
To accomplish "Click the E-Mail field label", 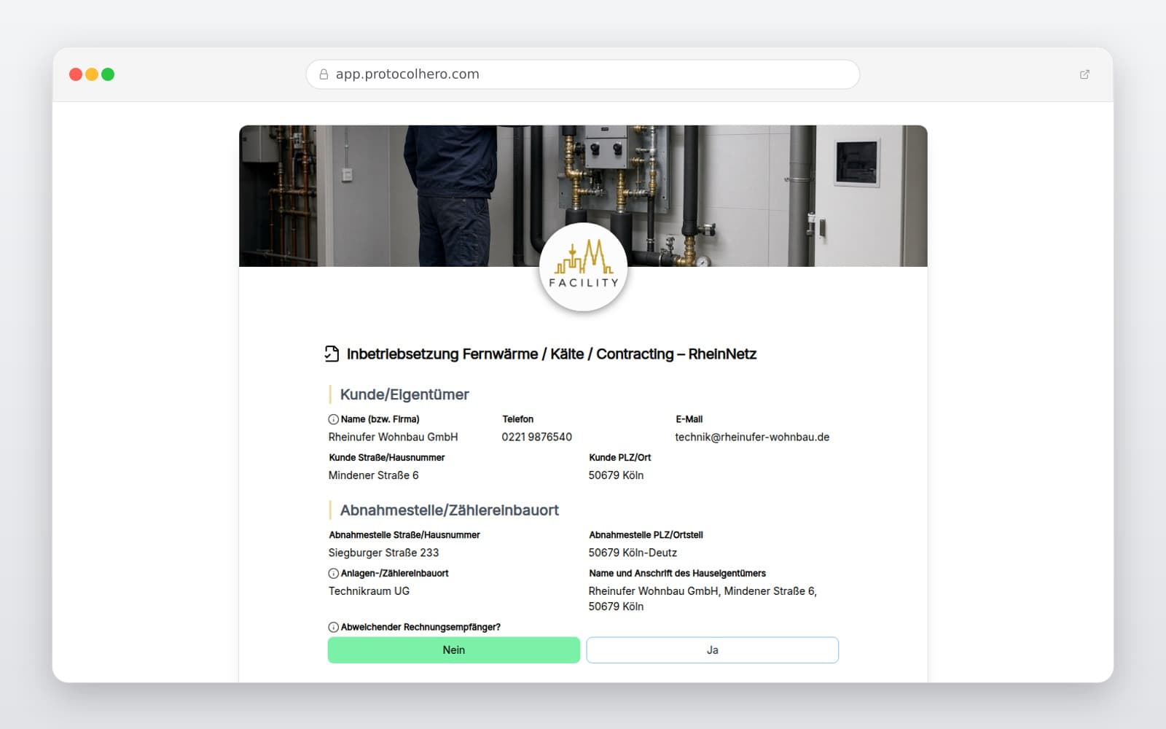I will coord(689,419).
